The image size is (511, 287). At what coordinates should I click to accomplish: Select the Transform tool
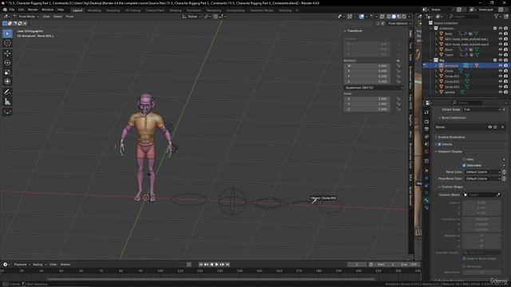7,81
